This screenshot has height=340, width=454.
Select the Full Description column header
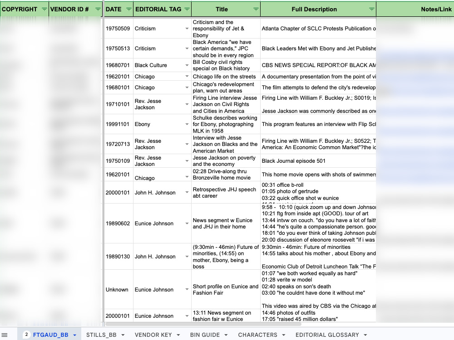pos(314,9)
